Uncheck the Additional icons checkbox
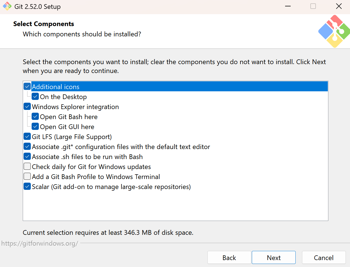Viewport: 350px width, 267px height. [x=27, y=87]
